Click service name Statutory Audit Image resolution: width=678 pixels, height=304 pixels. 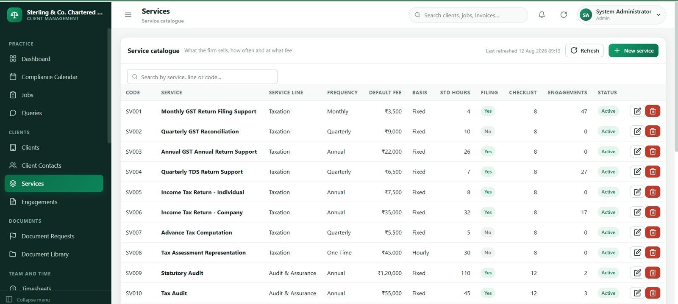(182, 273)
